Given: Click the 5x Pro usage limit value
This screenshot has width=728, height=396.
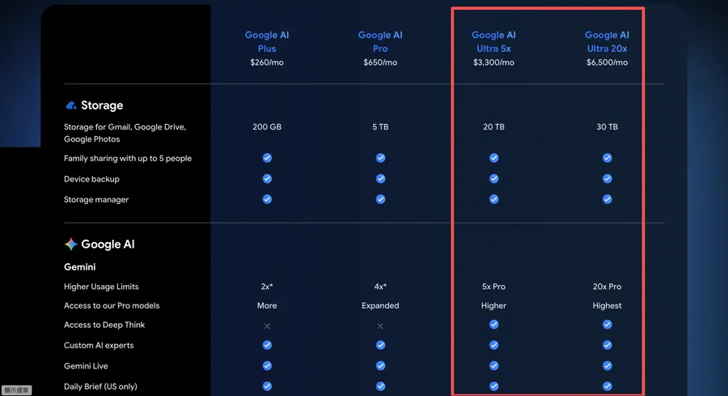Looking at the screenshot, I should pyautogui.click(x=493, y=287).
